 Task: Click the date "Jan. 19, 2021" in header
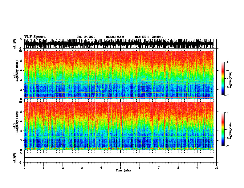[86, 37]
